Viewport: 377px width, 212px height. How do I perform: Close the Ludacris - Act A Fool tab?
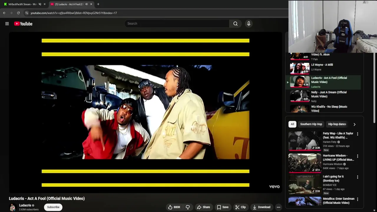point(91,4)
